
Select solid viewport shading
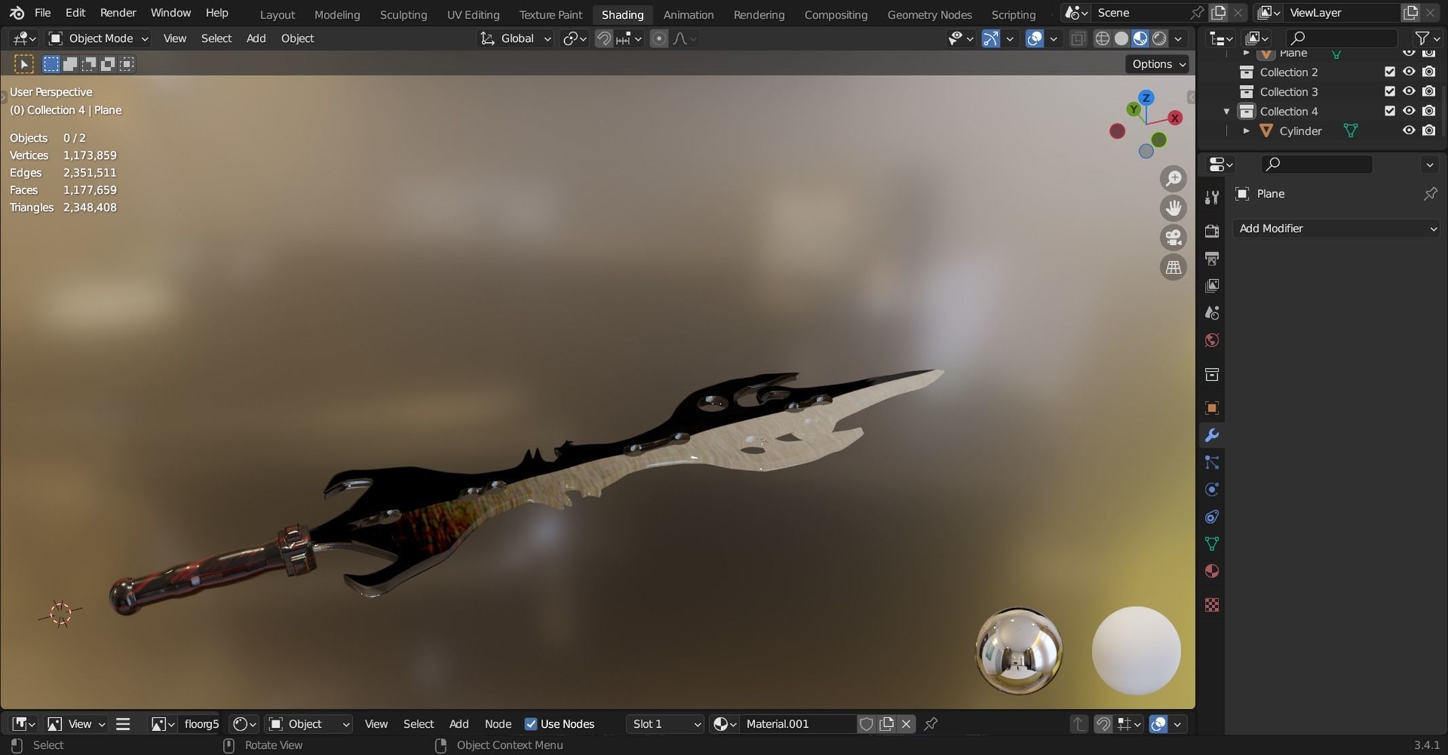click(x=1121, y=39)
